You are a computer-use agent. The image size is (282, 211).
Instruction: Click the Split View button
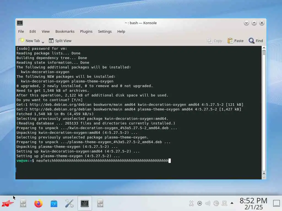[x=60, y=41]
